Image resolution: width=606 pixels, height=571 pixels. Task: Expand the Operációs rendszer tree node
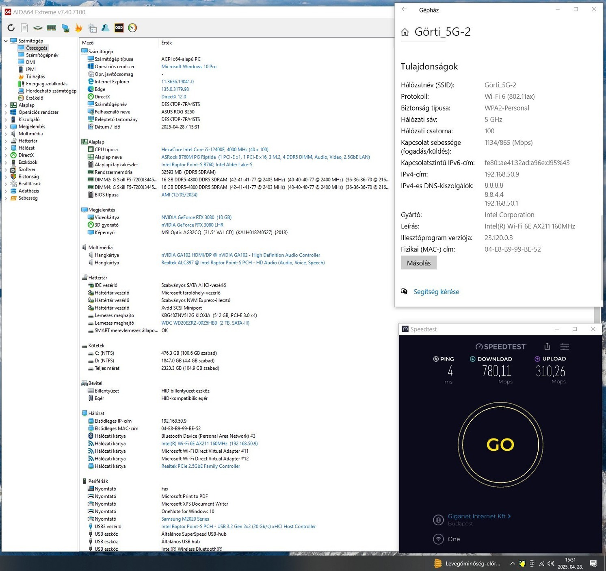click(6, 112)
